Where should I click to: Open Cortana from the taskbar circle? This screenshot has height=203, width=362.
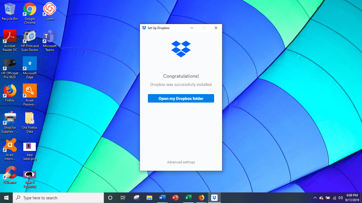110,198
